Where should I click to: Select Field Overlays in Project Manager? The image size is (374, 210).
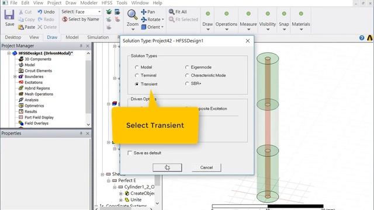tap(36, 123)
